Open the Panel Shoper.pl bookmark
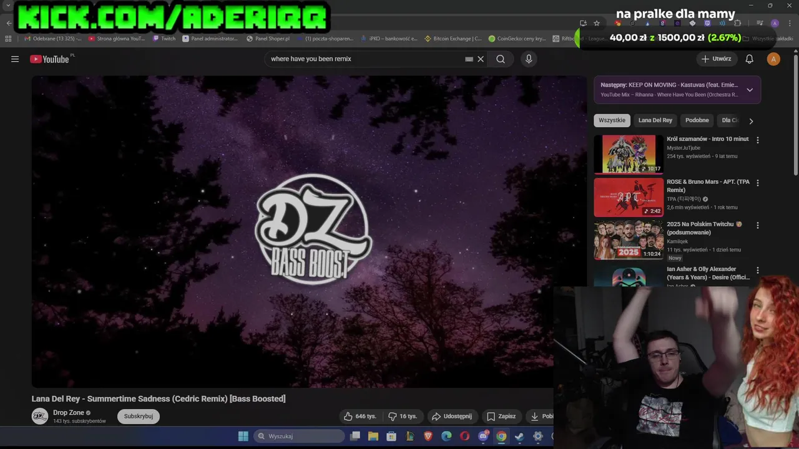 pyautogui.click(x=268, y=39)
